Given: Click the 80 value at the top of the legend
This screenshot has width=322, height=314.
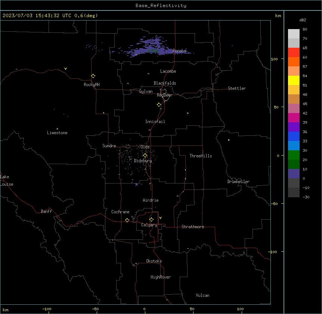Looking at the screenshot, I should (305, 29).
